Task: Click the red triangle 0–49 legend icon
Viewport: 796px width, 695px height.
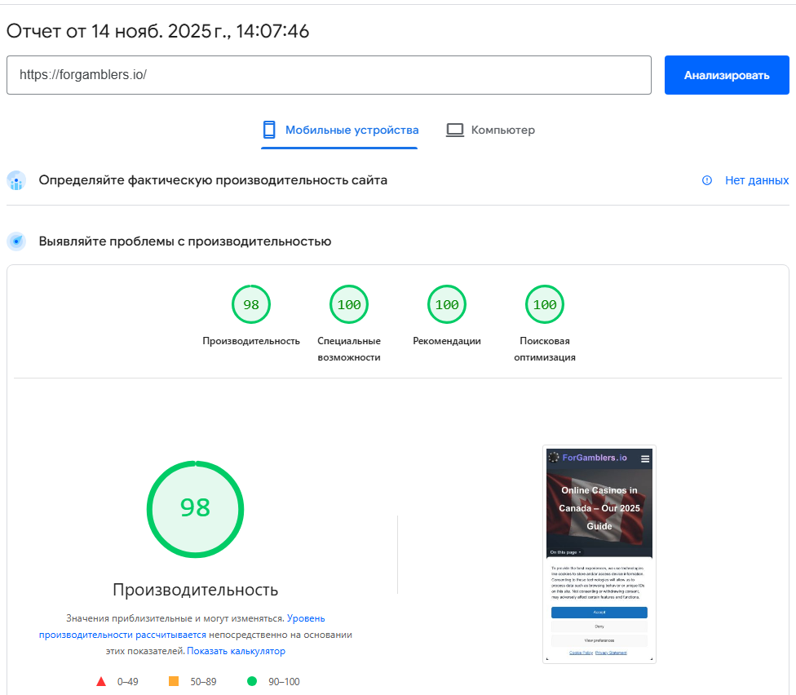Action: coord(101,681)
